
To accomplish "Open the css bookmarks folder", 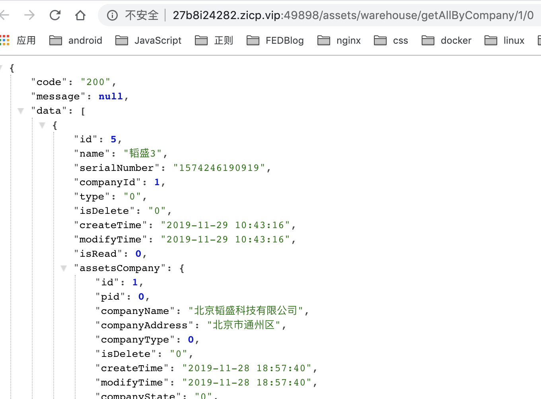I will tap(400, 40).
